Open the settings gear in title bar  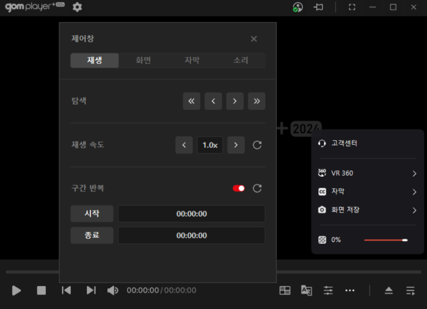77,7
